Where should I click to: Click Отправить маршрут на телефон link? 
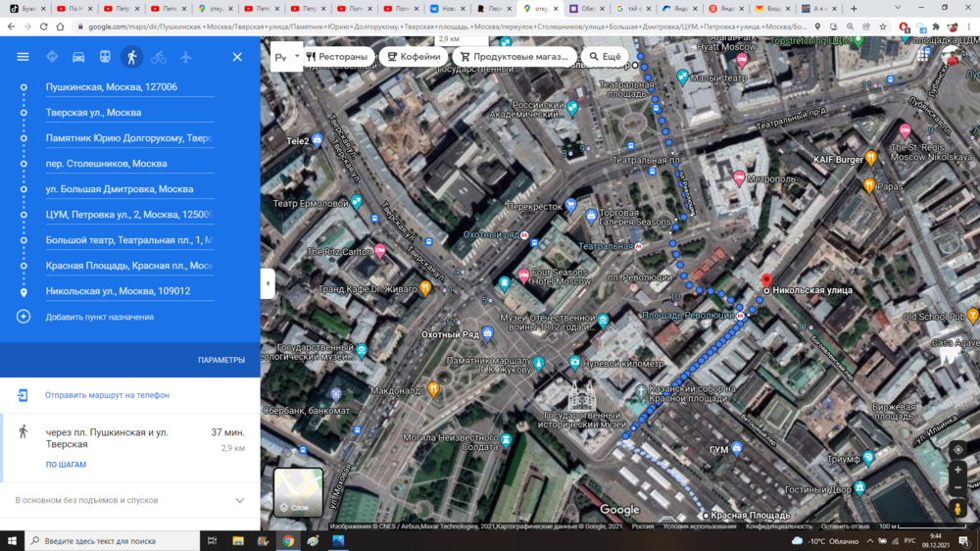[x=107, y=395]
